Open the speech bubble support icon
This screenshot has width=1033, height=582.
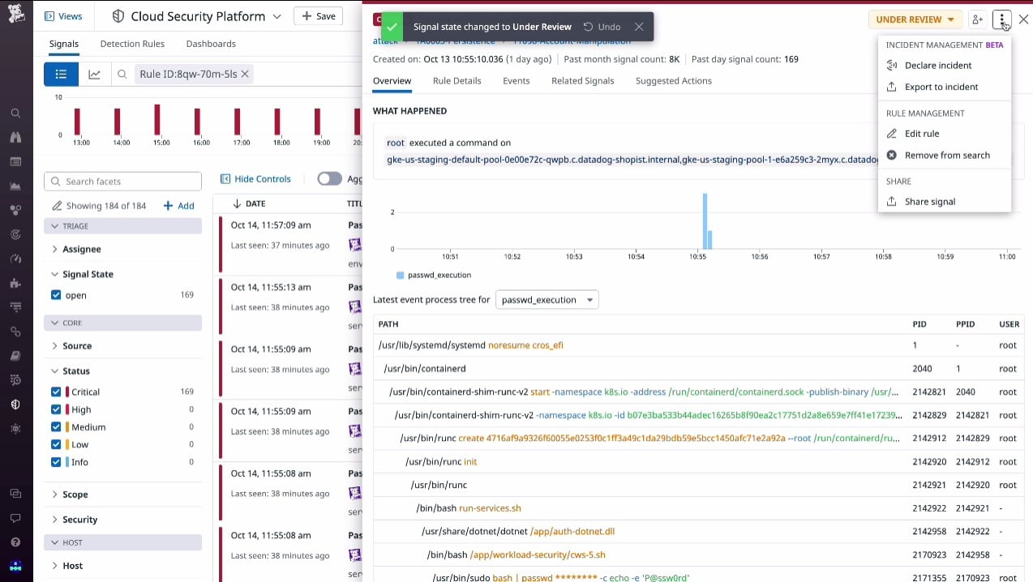15,517
